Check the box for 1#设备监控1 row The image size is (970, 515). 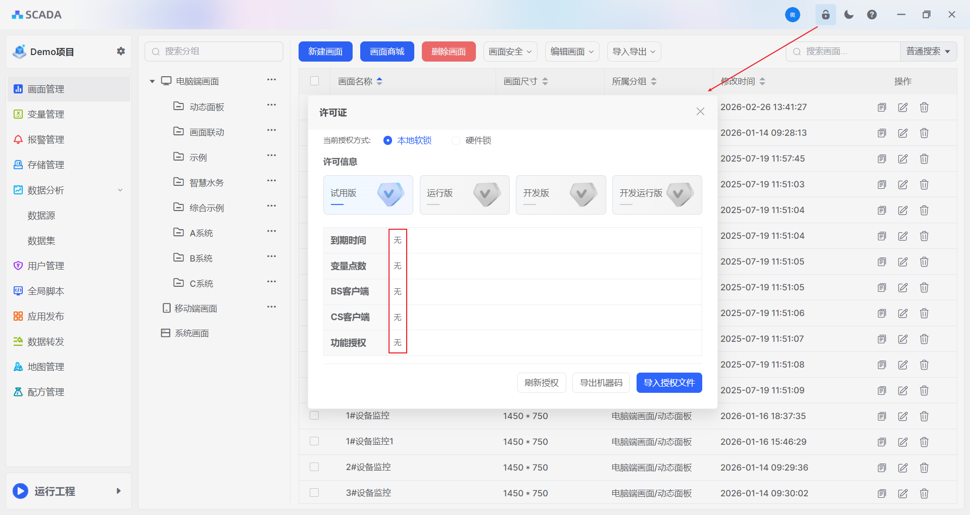[314, 441]
